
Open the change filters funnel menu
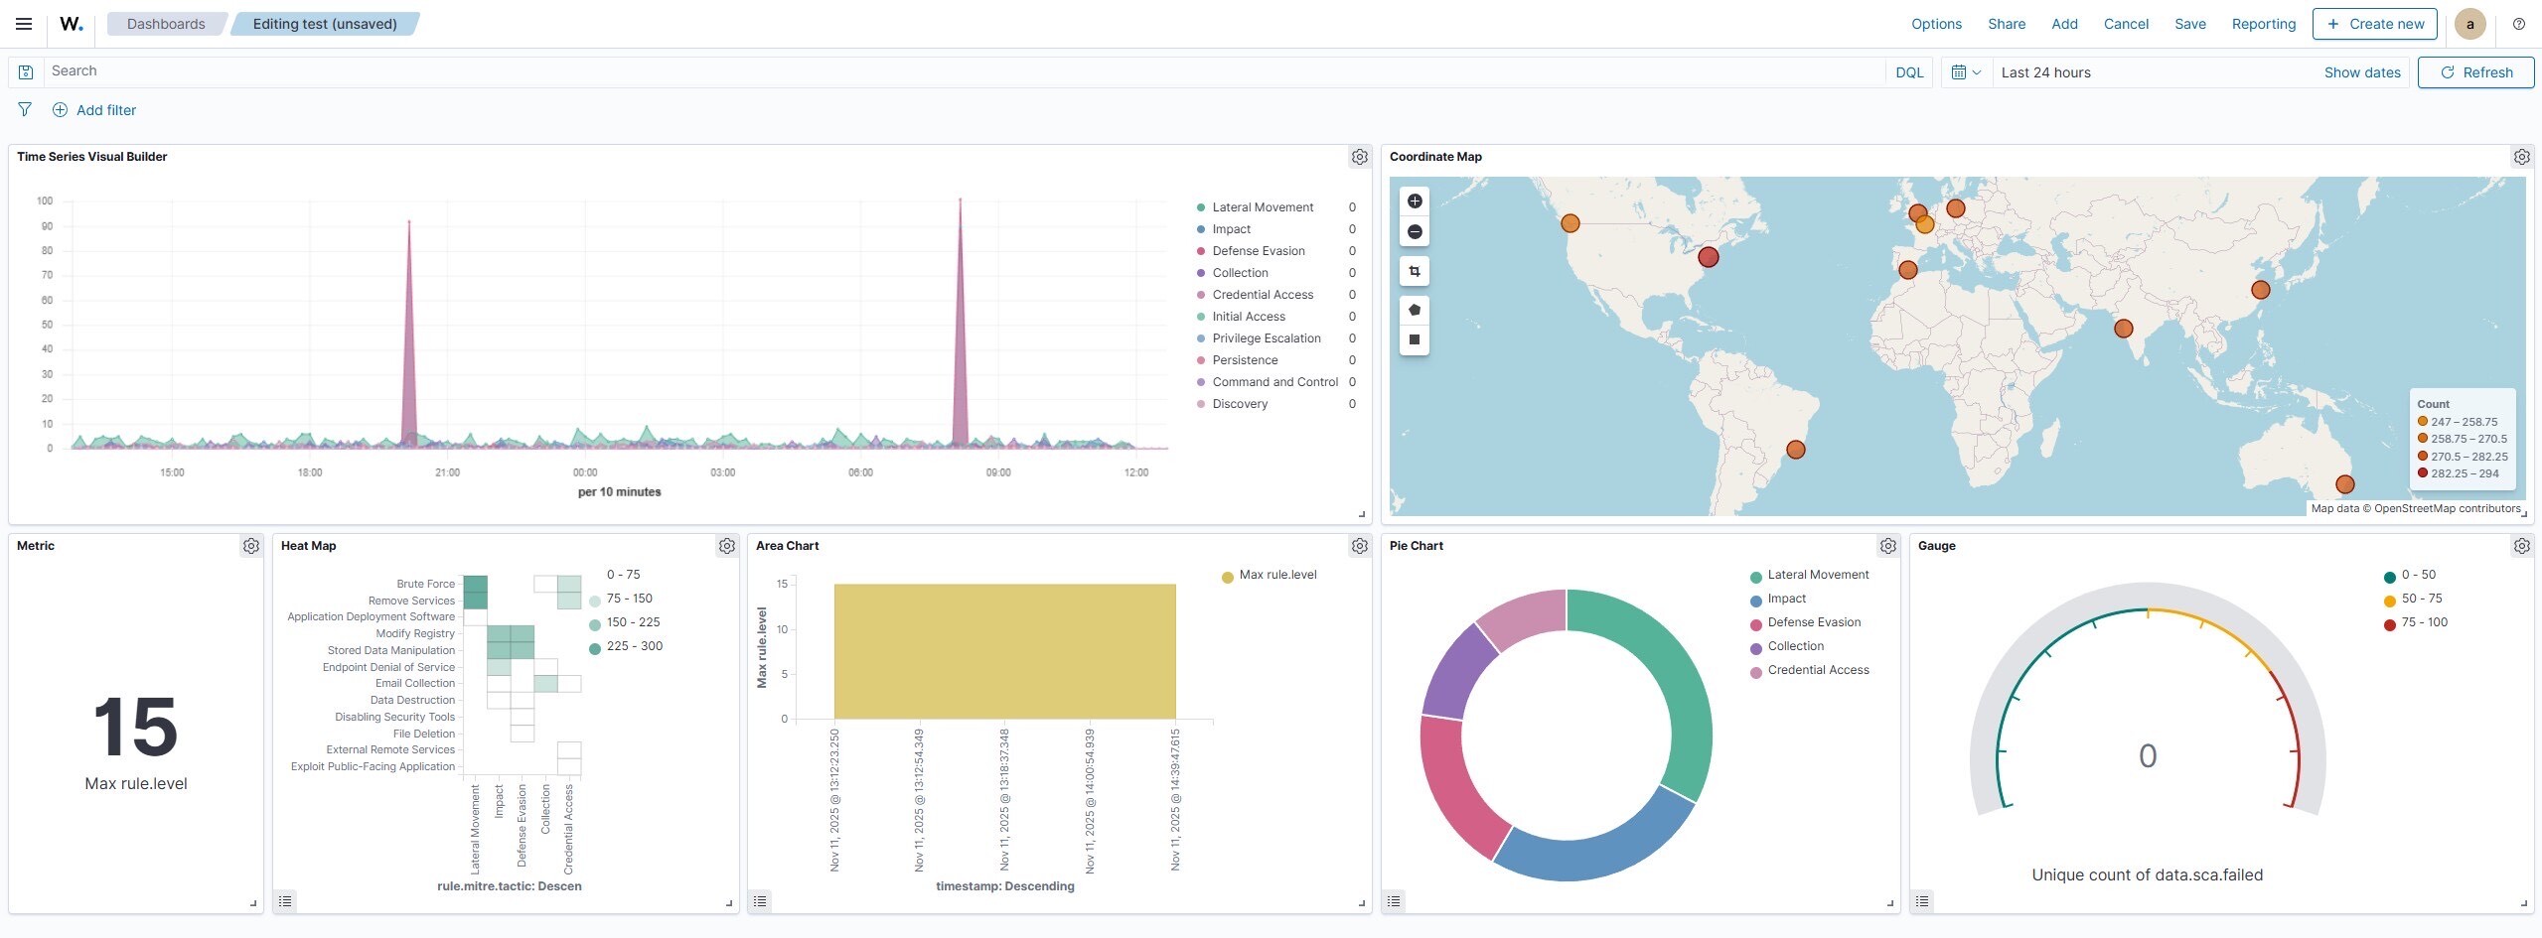coord(25,110)
